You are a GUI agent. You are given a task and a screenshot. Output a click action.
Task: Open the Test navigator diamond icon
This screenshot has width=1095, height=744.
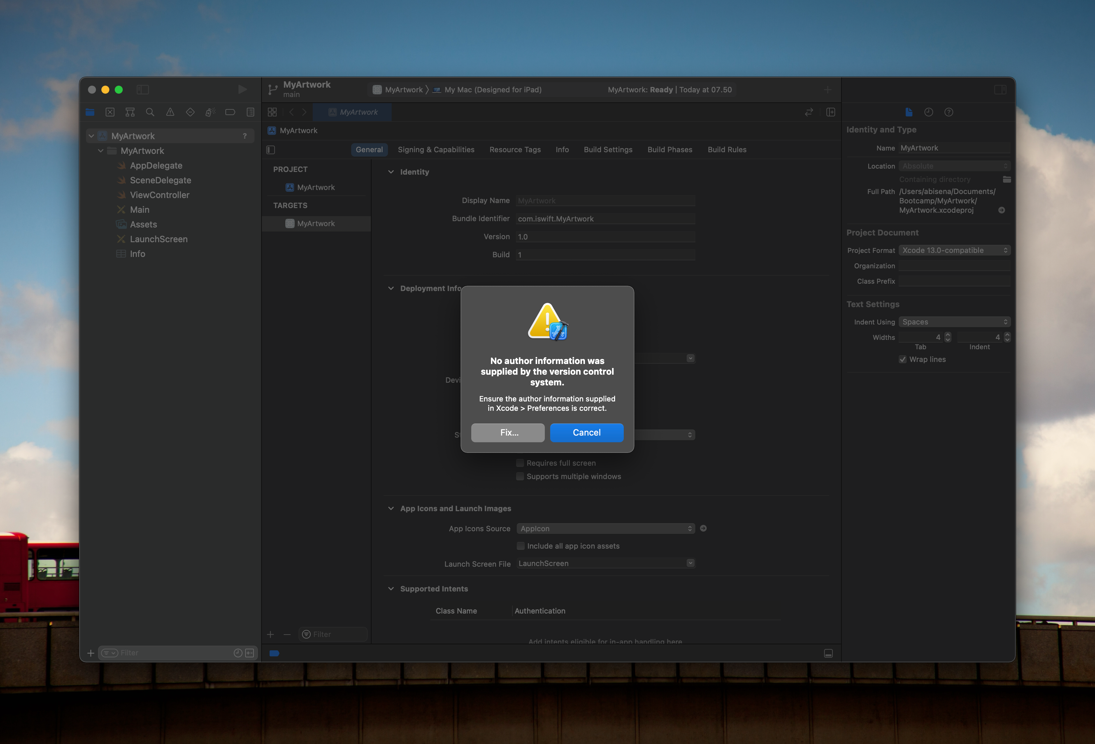coord(190,112)
